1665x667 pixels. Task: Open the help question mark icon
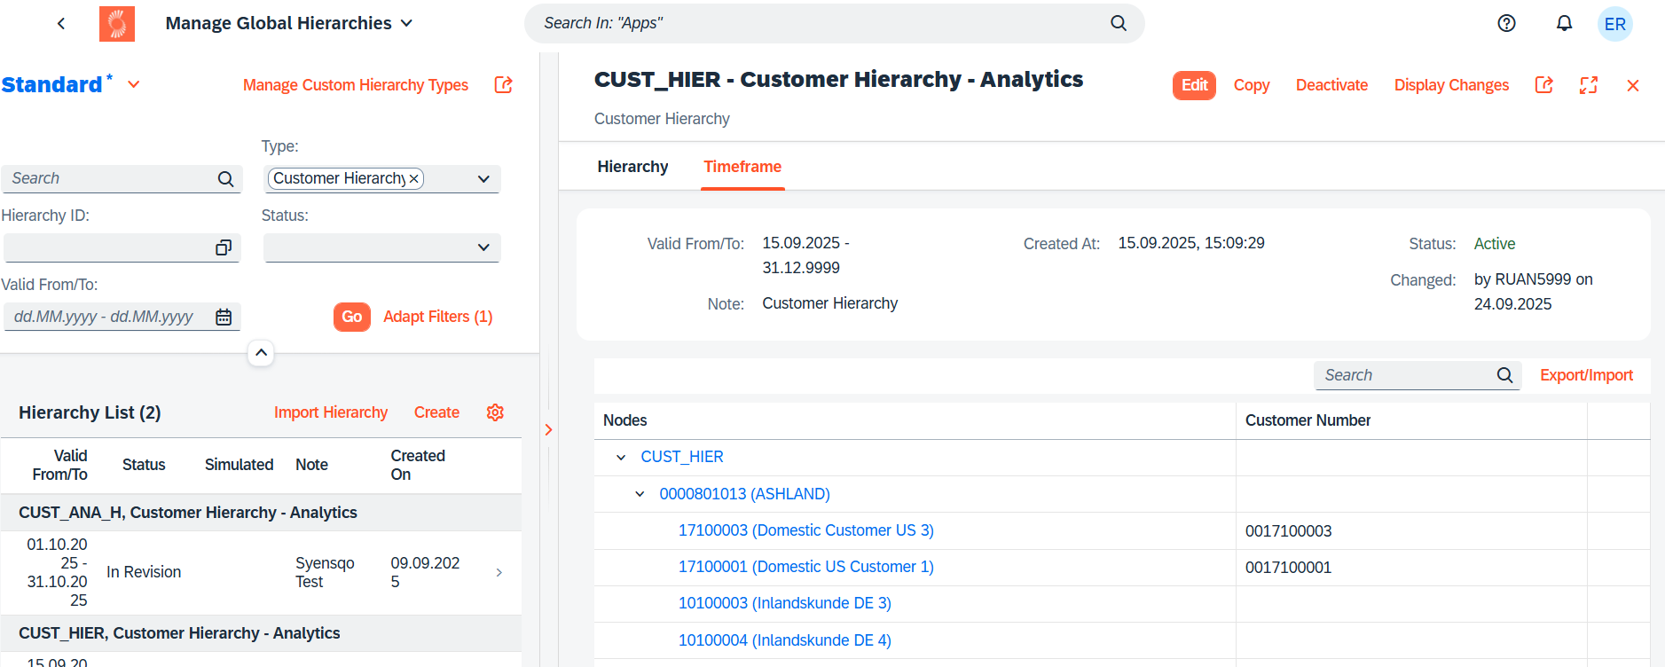pyautogui.click(x=1506, y=24)
